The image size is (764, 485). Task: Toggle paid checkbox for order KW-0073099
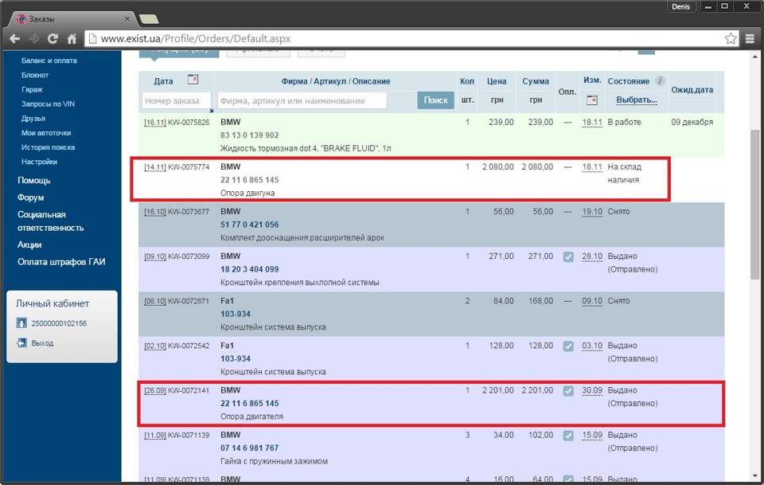[x=568, y=256]
